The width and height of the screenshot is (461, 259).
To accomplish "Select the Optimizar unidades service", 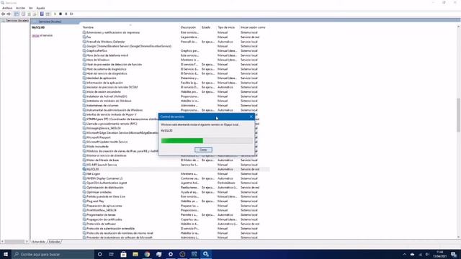I will click(x=176, y=192).
